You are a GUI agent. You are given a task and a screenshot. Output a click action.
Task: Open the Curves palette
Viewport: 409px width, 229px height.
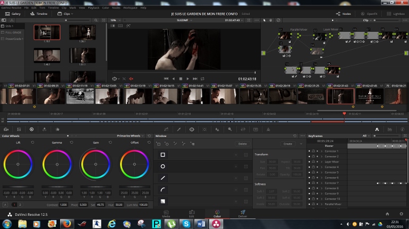[166, 129]
